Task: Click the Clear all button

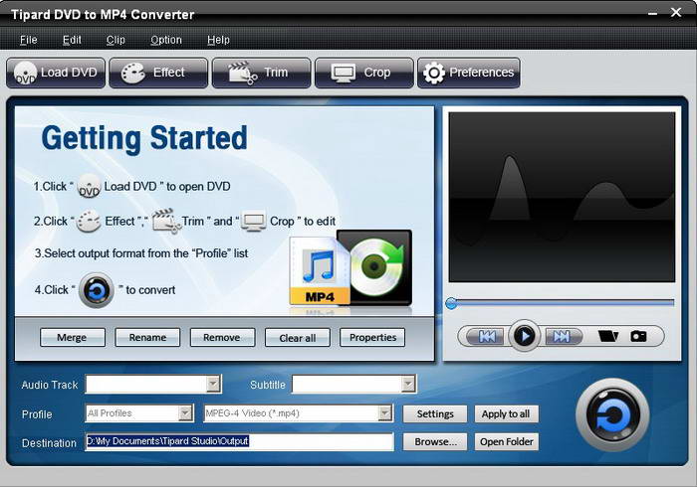Action: coord(298,338)
